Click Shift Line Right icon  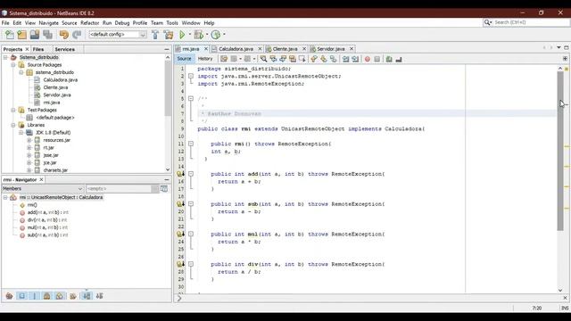pos(355,59)
